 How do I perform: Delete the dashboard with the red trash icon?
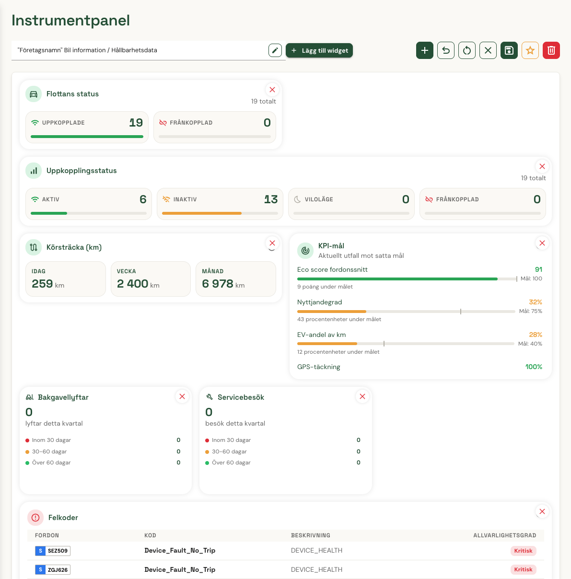(551, 50)
